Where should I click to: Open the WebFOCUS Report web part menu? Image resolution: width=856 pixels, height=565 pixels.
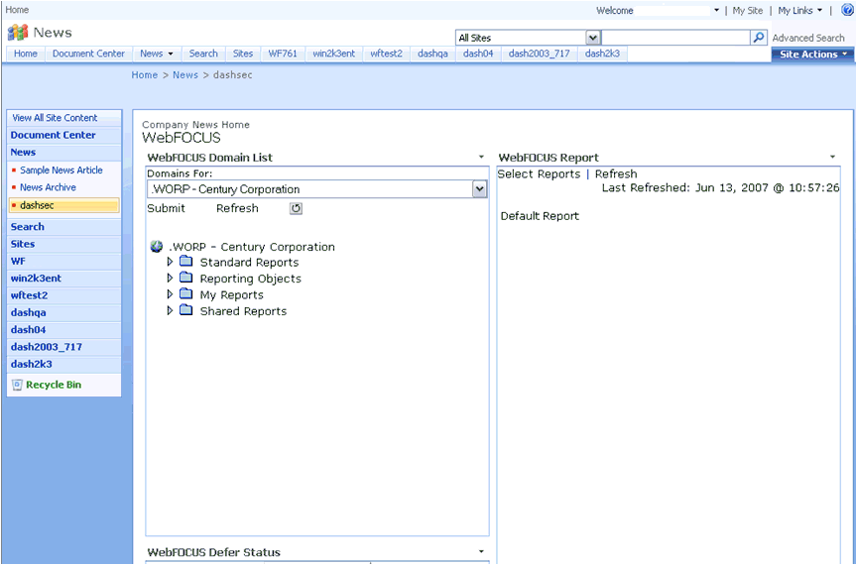point(832,158)
